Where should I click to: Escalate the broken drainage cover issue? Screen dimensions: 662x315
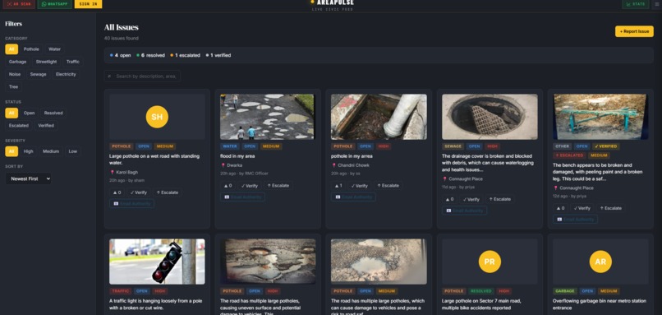coord(500,199)
